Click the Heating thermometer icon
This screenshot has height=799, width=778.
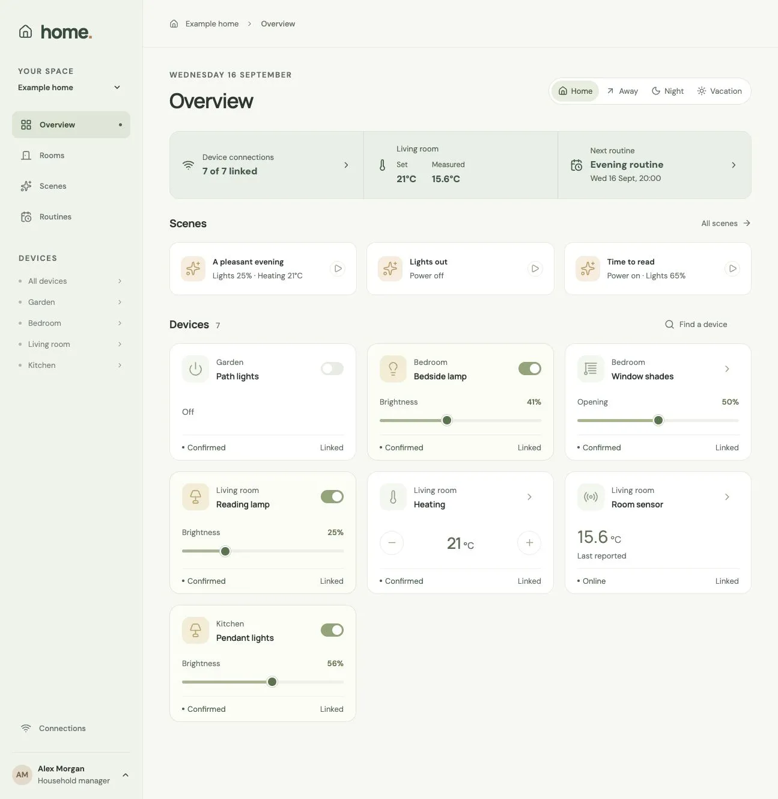point(393,497)
